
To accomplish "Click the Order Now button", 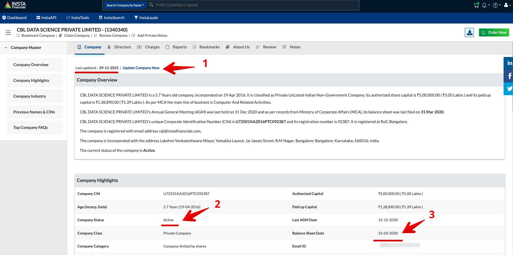I will [494, 33].
